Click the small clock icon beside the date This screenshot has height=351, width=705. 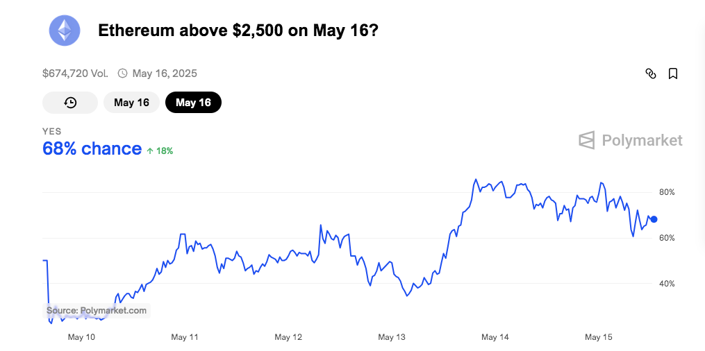[x=123, y=74]
